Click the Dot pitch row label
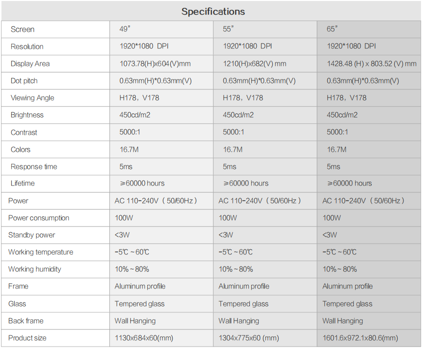The image size is (422, 348). pos(24,81)
